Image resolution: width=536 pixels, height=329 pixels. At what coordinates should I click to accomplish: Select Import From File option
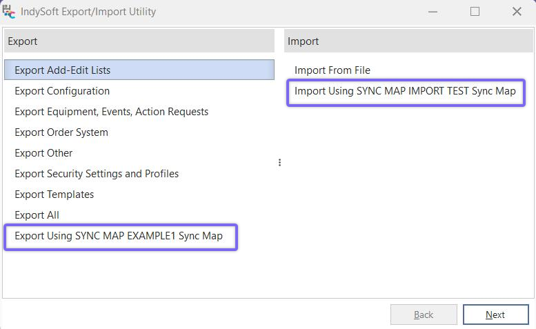pyautogui.click(x=332, y=70)
